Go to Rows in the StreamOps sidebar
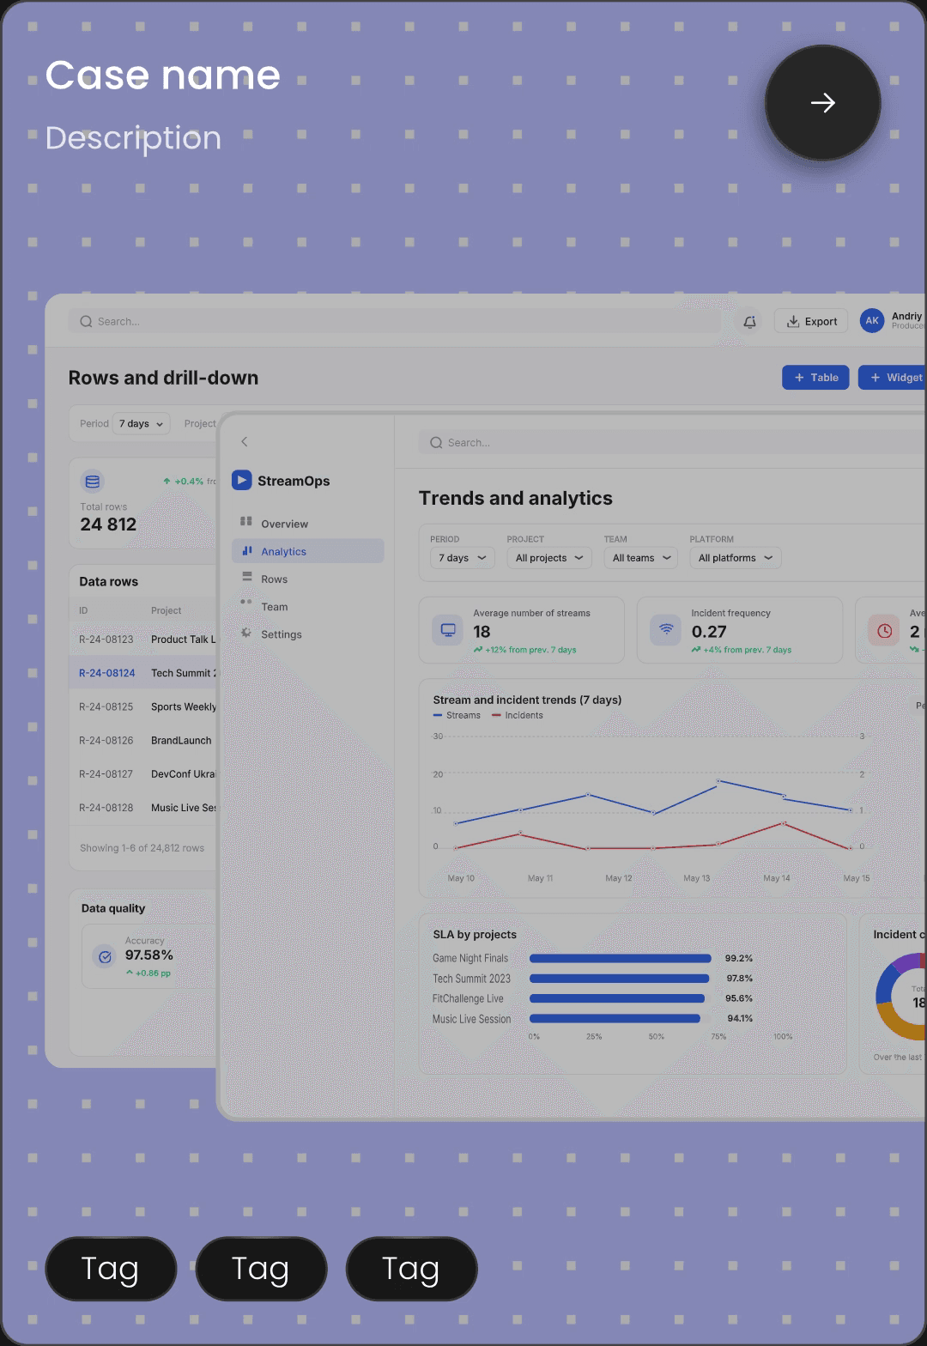This screenshot has height=1346, width=927. pos(308,579)
